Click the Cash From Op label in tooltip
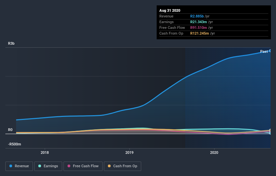 (x=171, y=33)
